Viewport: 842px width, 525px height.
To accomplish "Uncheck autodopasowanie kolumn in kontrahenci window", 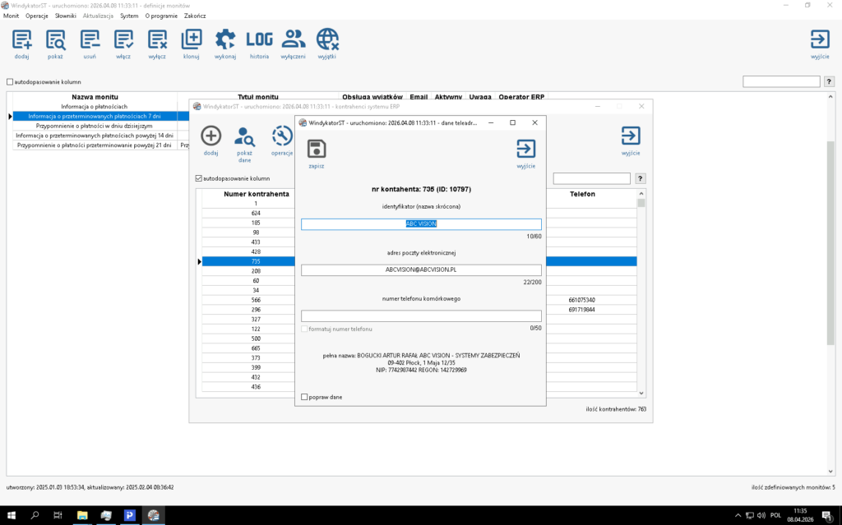I will [x=198, y=178].
